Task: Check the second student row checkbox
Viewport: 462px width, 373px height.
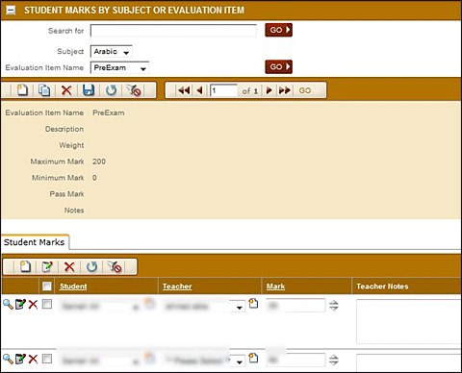Action: pos(47,359)
